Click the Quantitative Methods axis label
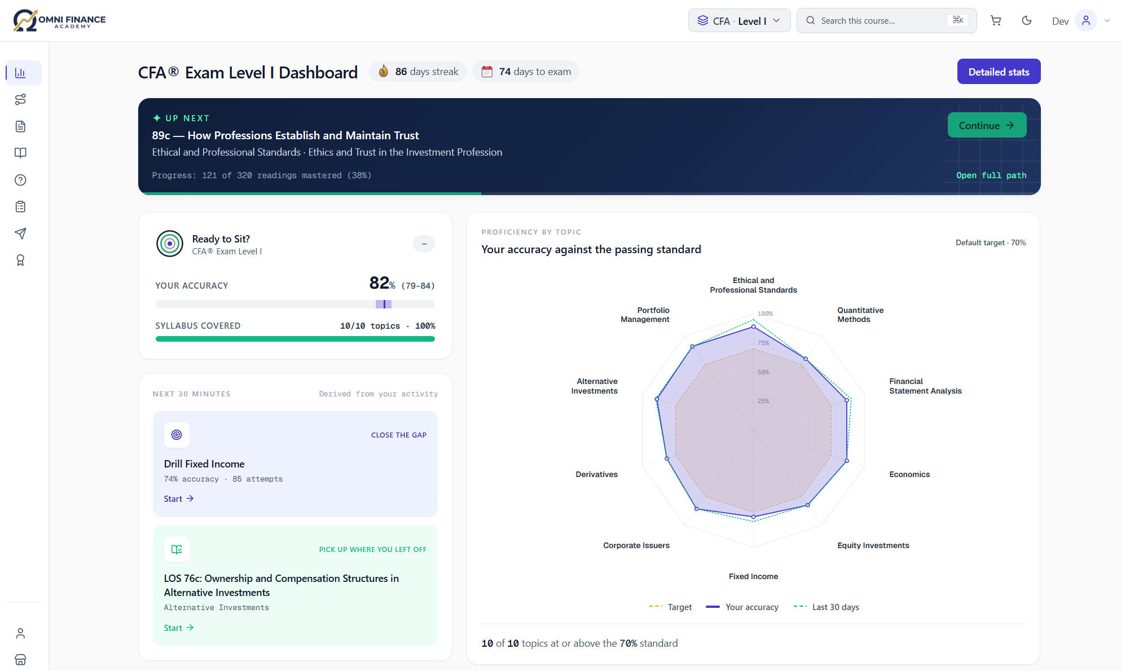1121x671 pixels. 860,315
